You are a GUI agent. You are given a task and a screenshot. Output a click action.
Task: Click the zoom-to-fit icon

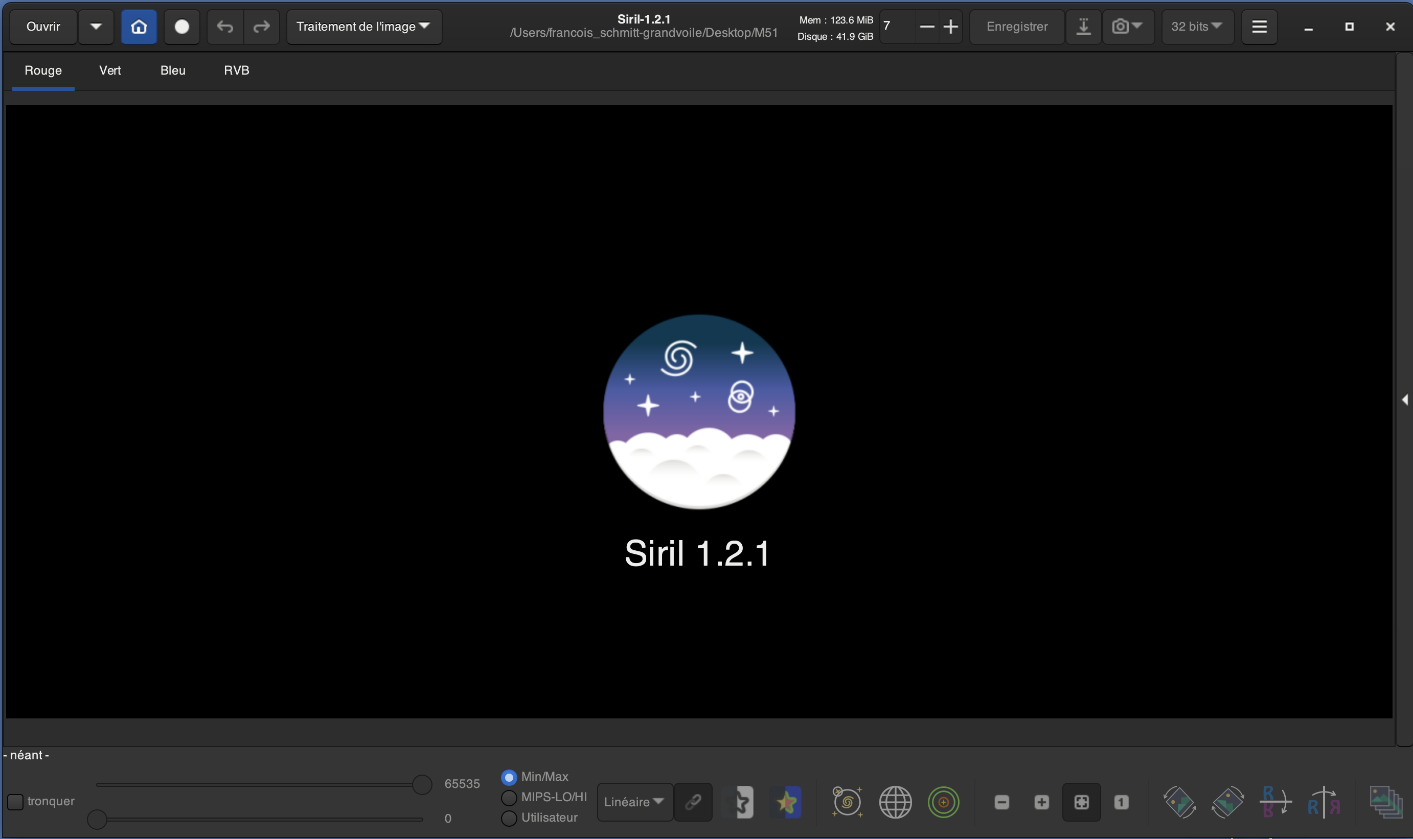(1081, 802)
